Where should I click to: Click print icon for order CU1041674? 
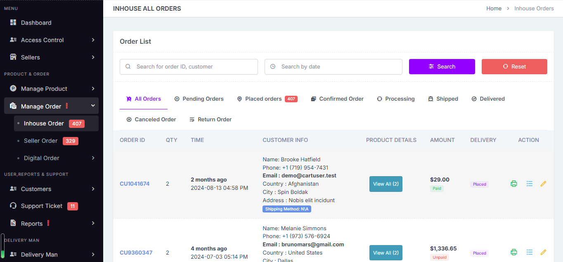514,184
